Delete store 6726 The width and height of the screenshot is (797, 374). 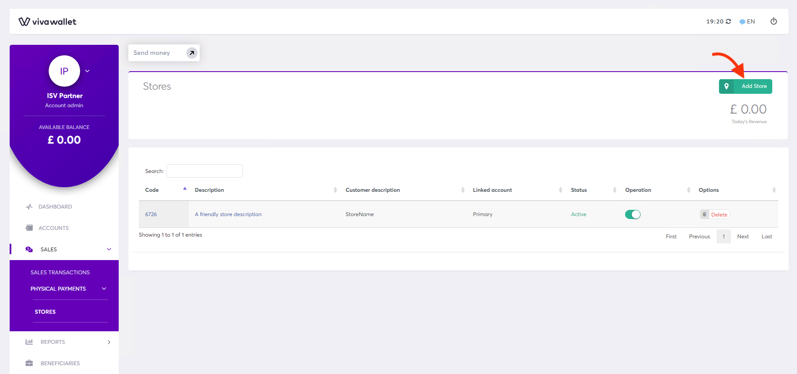click(x=715, y=214)
